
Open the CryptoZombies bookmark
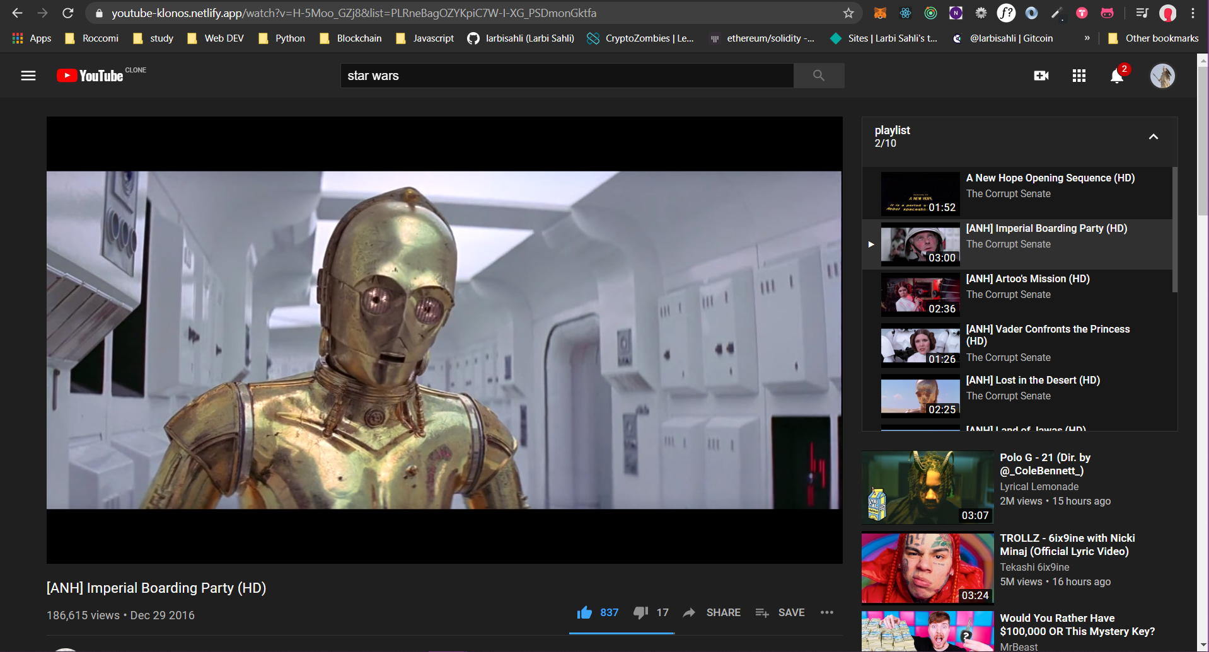tap(640, 38)
